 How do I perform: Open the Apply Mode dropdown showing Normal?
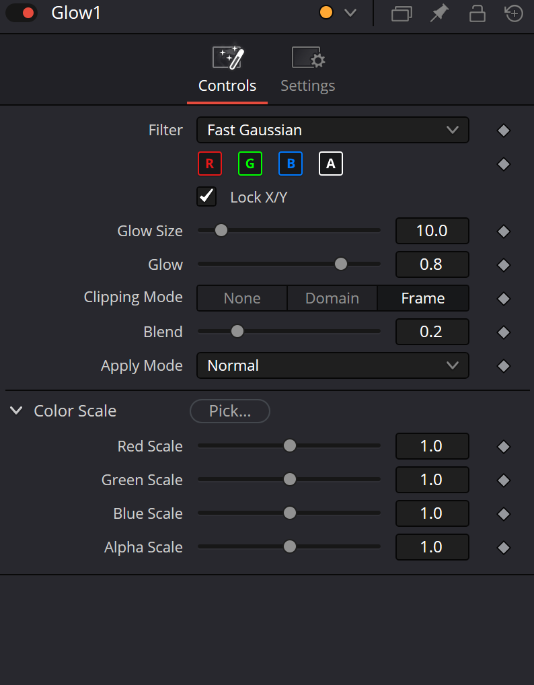click(x=333, y=365)
